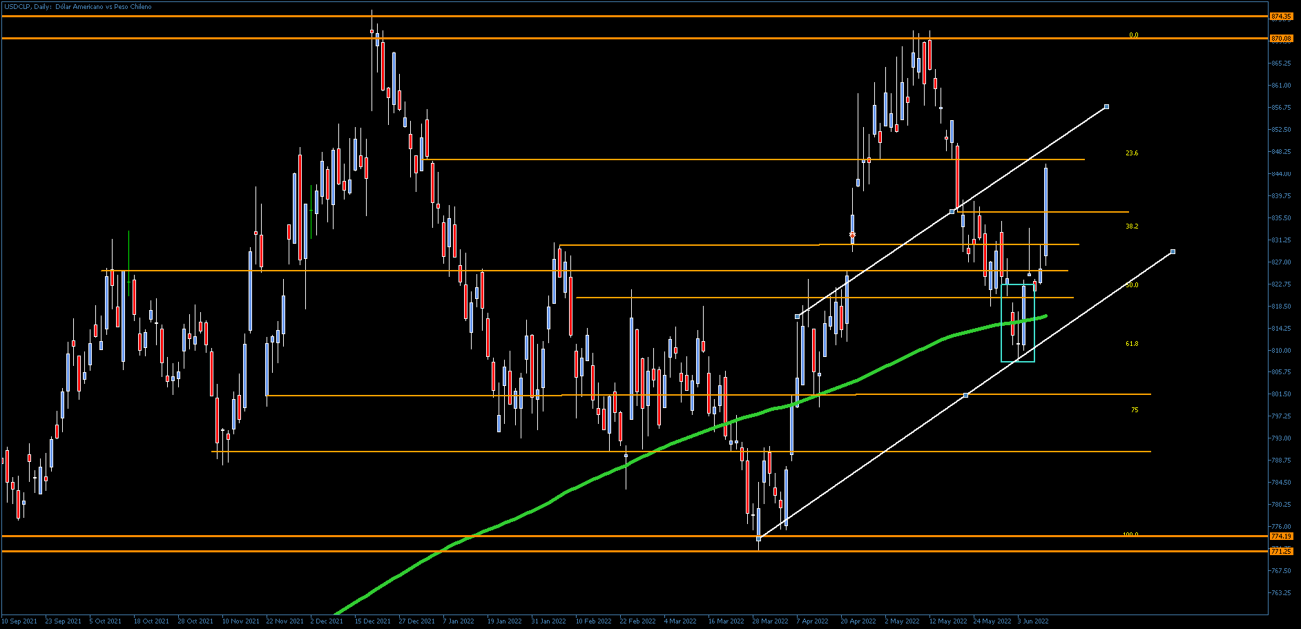Click the 10 Sep 2021 date label
The height and width of the screenshot is (629, 1301).
20,621
